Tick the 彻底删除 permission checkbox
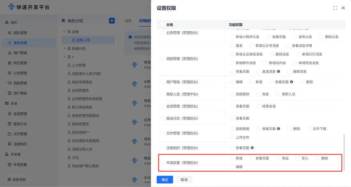The width and height of the screenshot is (351, 187). tap(232, 94)
